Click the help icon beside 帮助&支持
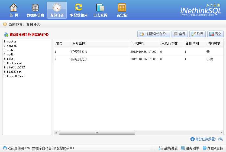Image resolution: width=226 pixels, height=152 pixels. [204, 148]
